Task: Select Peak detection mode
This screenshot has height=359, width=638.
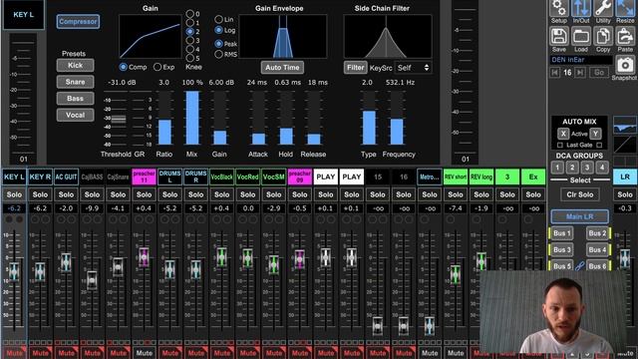Action: 218,43
